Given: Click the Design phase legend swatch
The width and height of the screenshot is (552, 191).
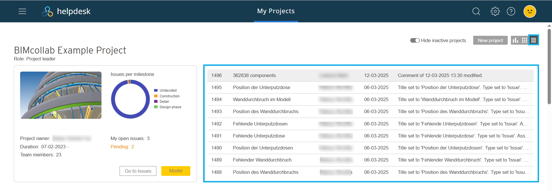Looking at the screenshot, I should (x=156, y=107).
